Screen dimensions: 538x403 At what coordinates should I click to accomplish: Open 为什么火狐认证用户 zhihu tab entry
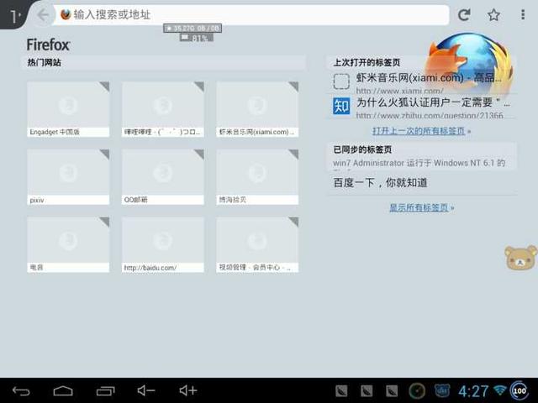pos(423,107)
